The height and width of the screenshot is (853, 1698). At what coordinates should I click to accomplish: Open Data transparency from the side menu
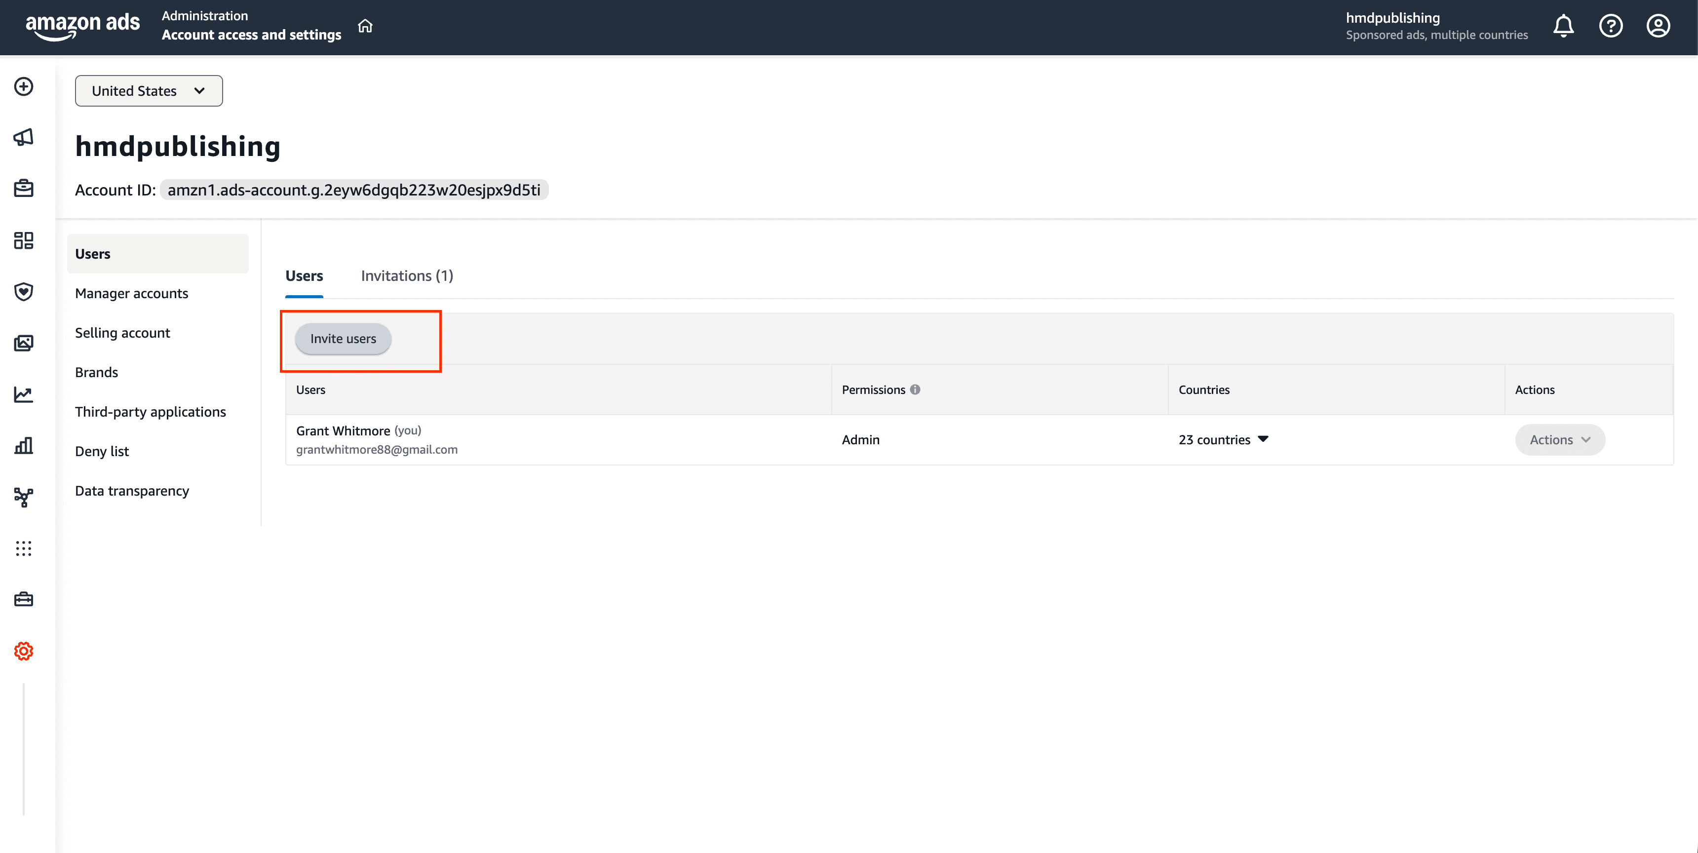pos(132,491)
